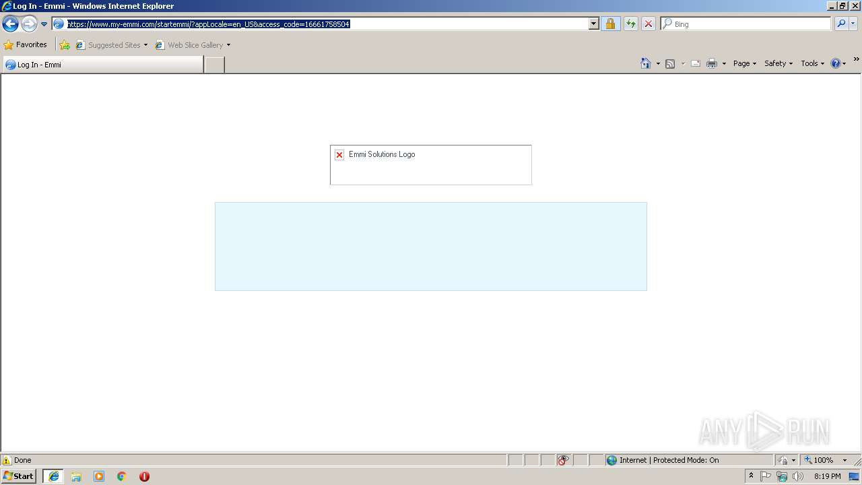Expand the Home button dropdown arrow

pyautogui.click(x=658, y=63)
